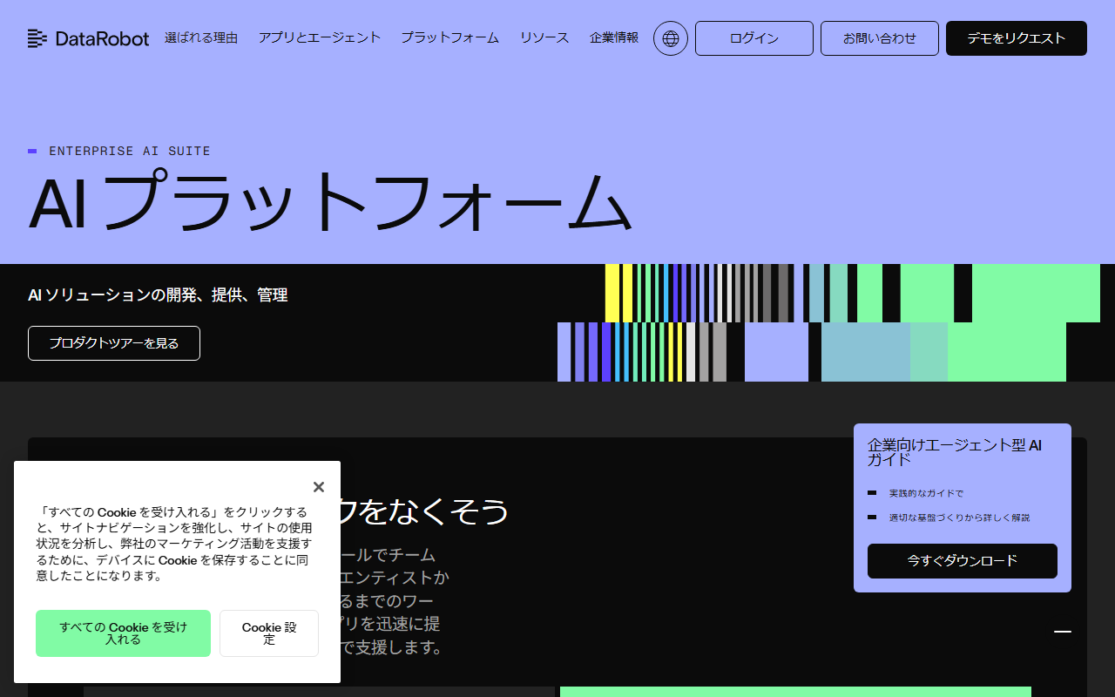
Task: Expand the プラットフォーム navigation menu
Action: pos(449,38)
